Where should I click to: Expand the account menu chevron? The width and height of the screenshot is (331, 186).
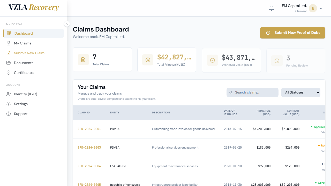(321, 8)
